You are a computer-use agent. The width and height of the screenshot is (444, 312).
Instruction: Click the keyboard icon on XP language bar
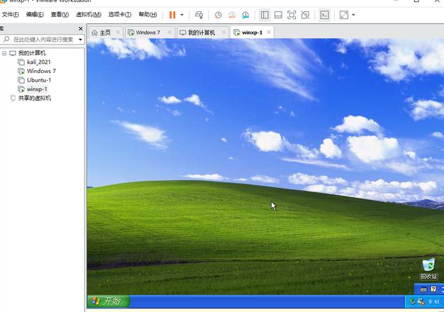(x=423, y=289)
